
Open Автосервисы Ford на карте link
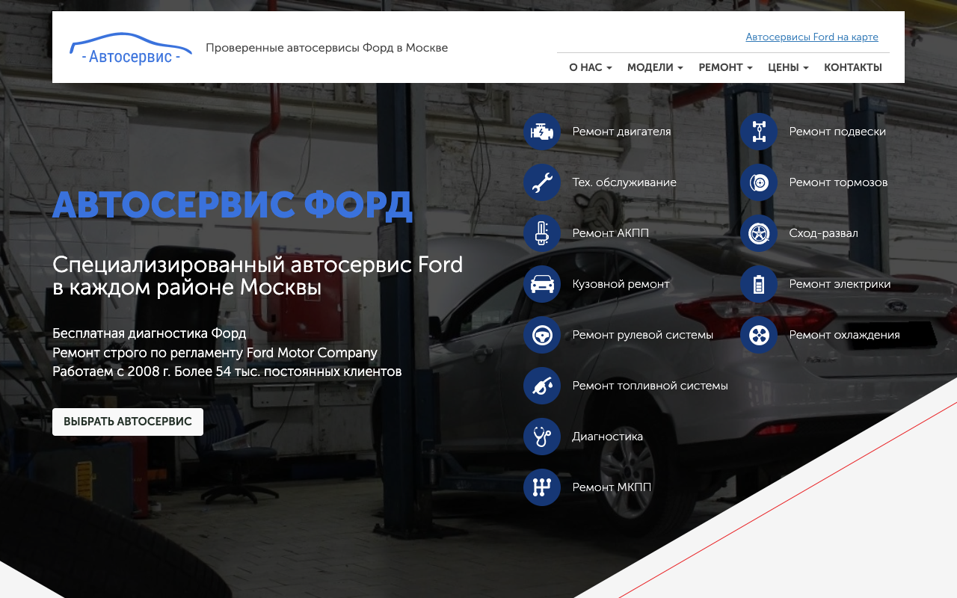(x=812, y=37)
